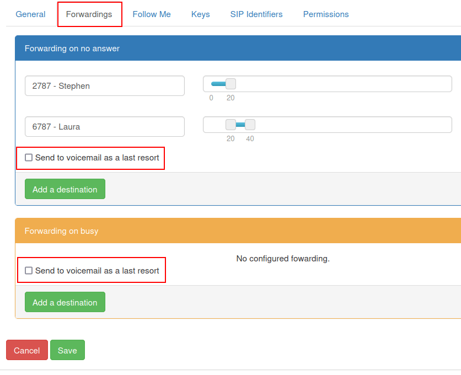This screenshot has height=375, width=461.
Task: Click the handle at 20 on Laura's slider
Action: 230,124
